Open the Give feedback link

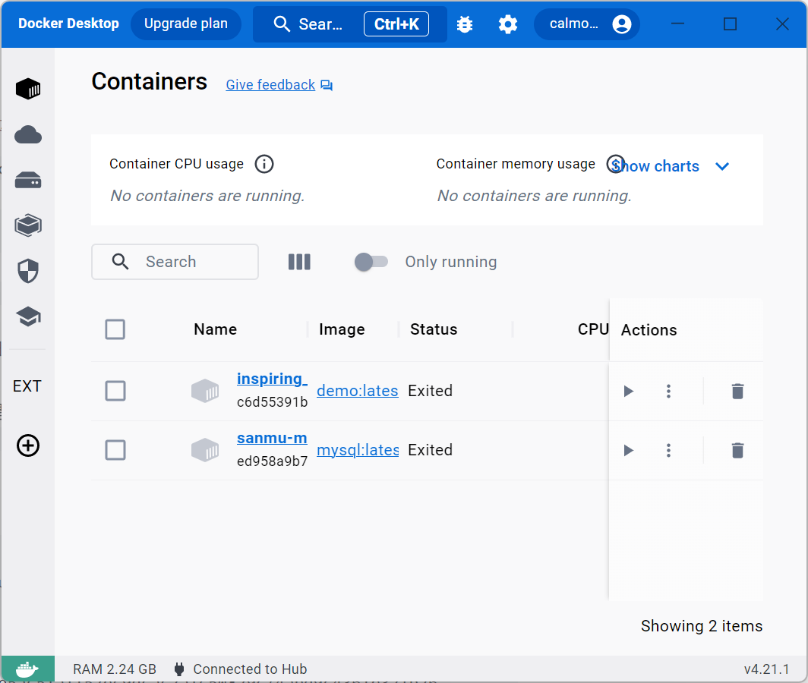pos(270,85)
